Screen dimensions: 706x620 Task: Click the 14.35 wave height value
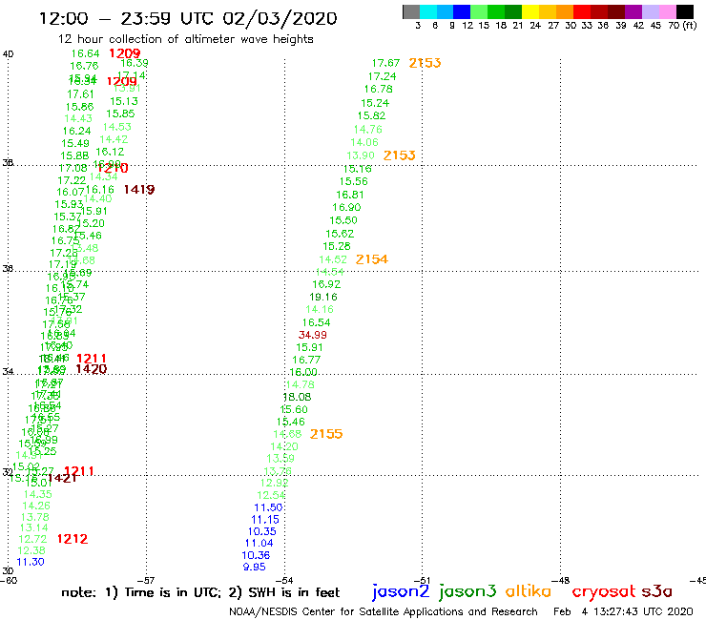[x=38, y=494]
